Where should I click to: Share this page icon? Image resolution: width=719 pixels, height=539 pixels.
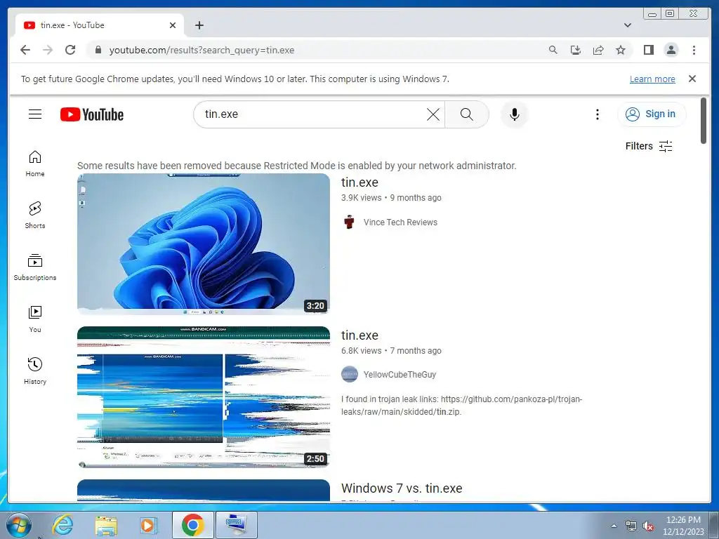(x=598, y=50)
